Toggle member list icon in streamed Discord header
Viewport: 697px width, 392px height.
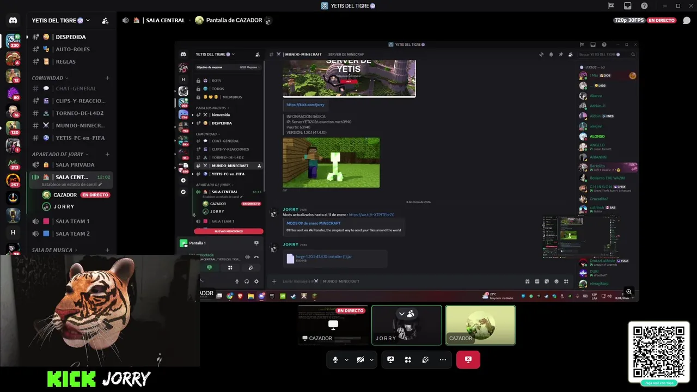click(571, 54)
